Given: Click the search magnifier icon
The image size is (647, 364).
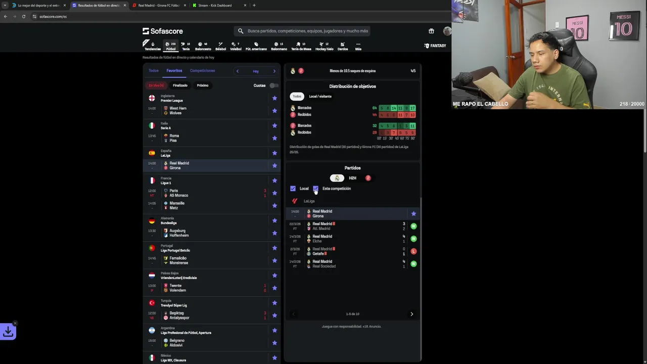Looking at the screenshot, I should pyautogui.click(x=241, y=31).
